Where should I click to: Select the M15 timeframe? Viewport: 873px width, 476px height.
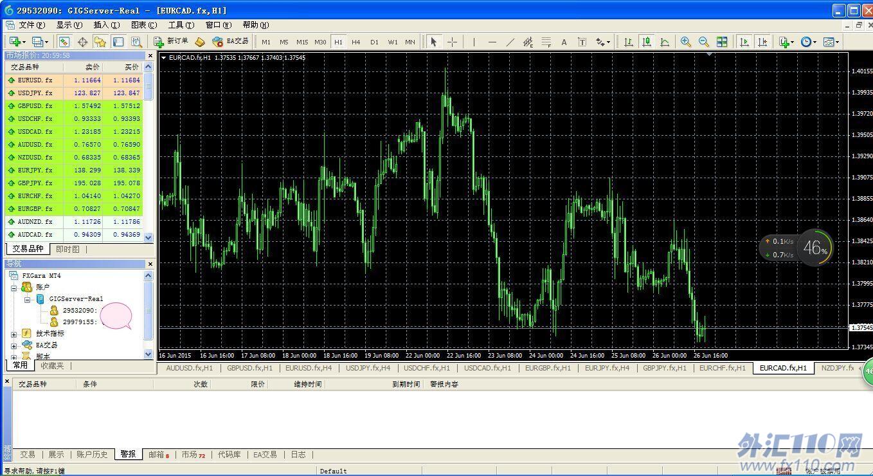(302, 42)
